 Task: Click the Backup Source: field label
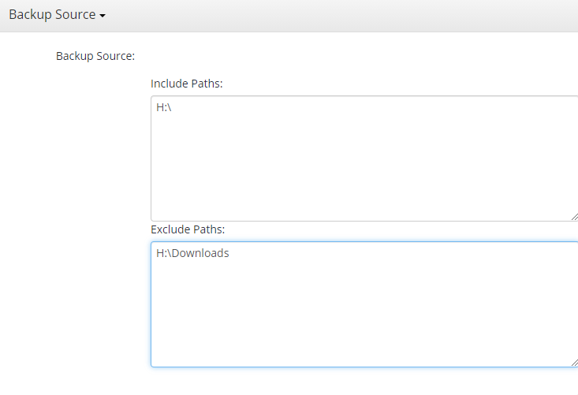pyautogui.click(x=95, y=56)
